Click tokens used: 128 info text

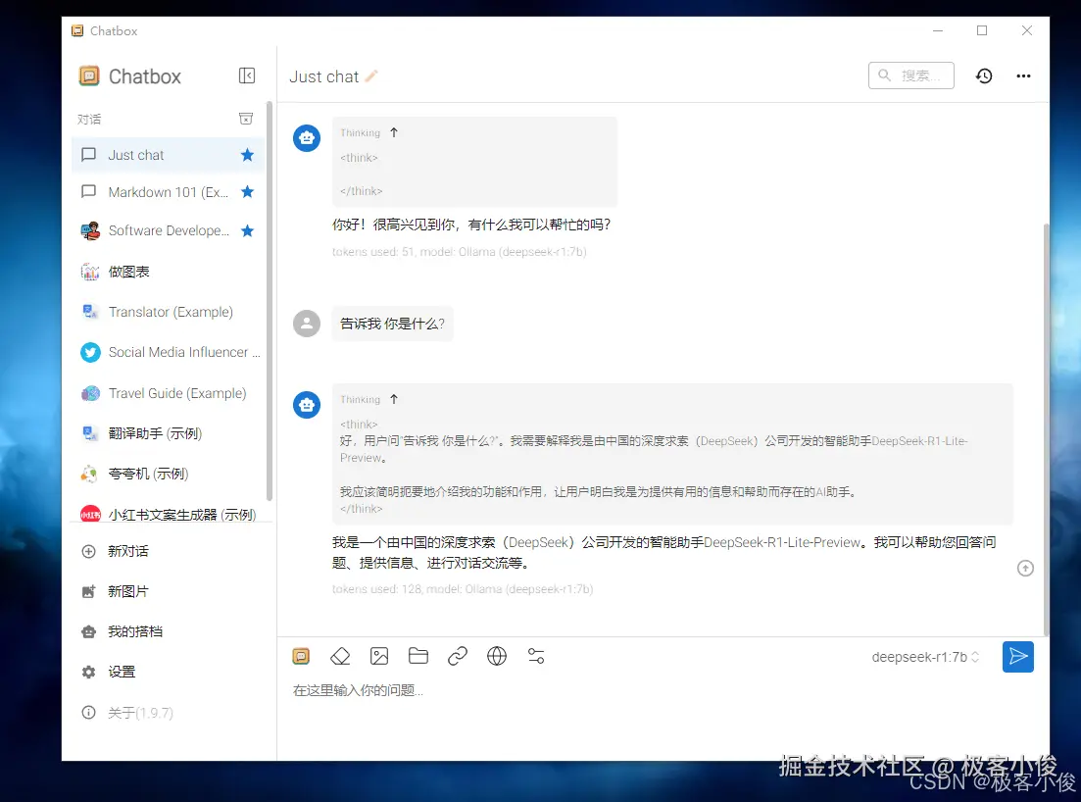(x=463, y=589)
